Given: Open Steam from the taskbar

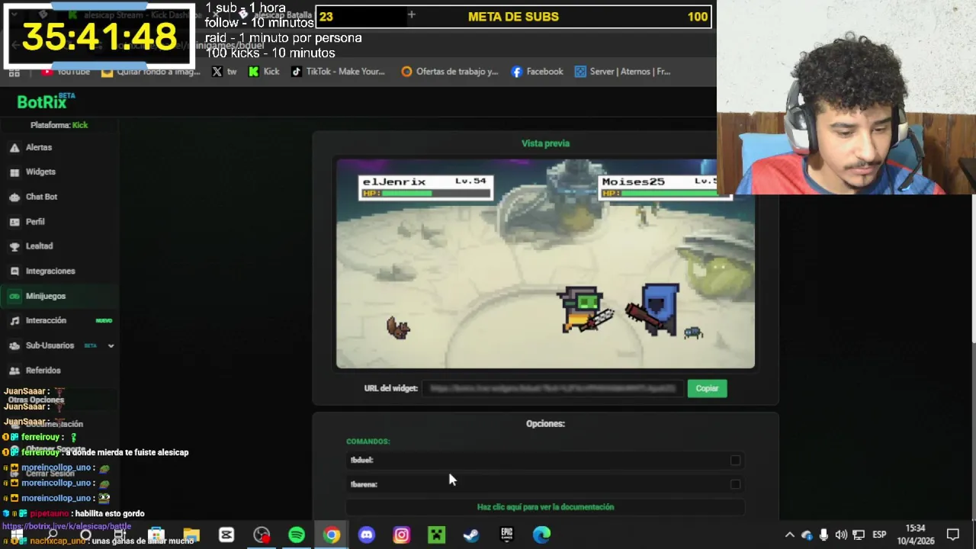Looking at the screenshot, I should (x=471, y=535).
